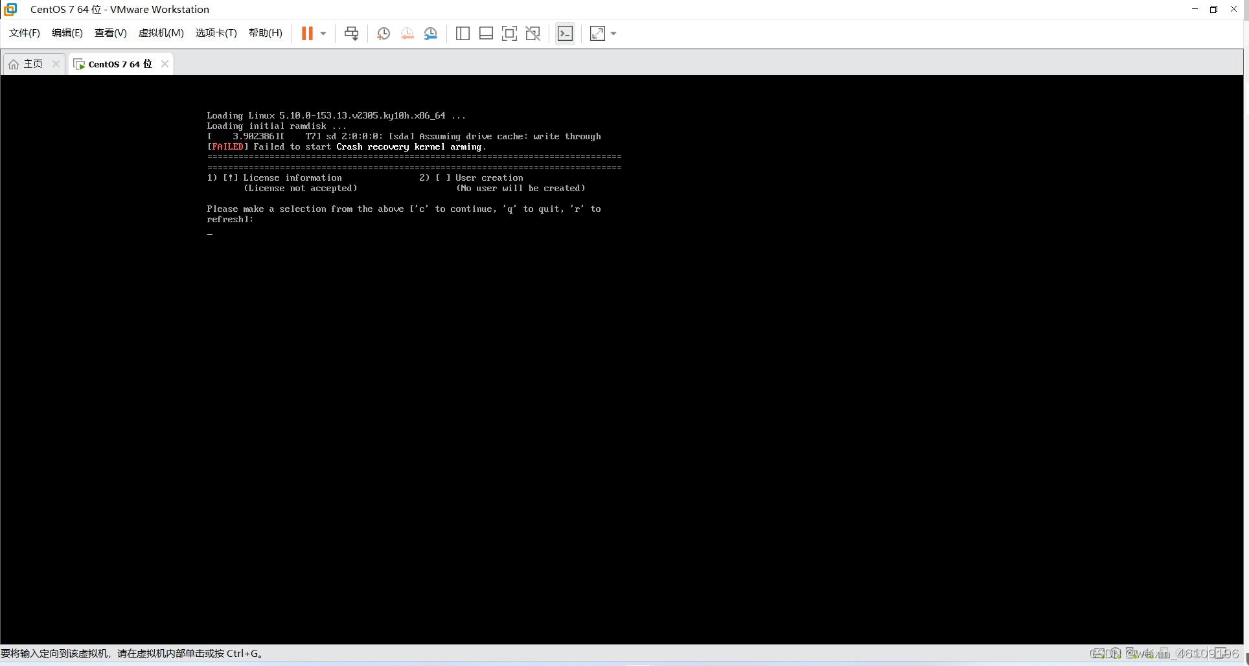1249x666 pixels.
Task: Open the 查看(V) menu
Action: pos(111,33)
